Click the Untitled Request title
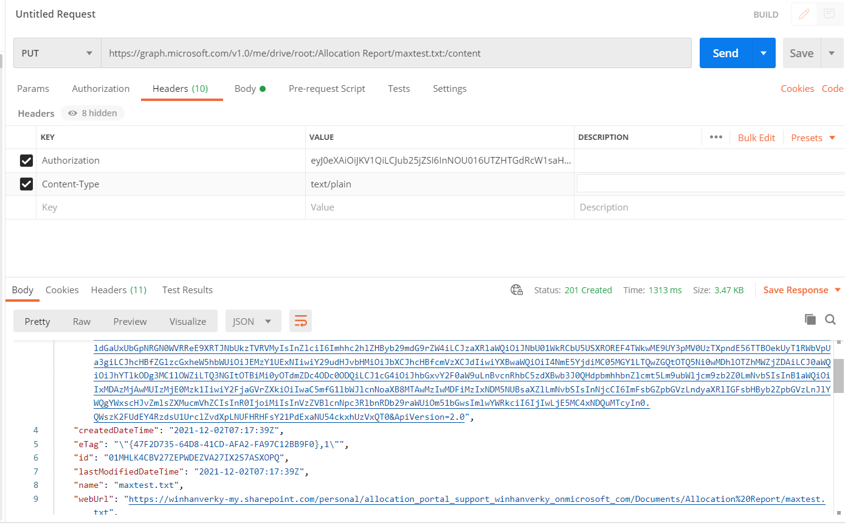The height and width of the screenshot is (525, 845). tap(55, 14)
